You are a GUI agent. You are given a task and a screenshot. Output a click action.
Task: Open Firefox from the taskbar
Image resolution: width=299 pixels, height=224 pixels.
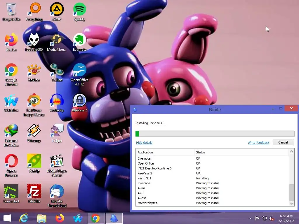tap(60, 218)
